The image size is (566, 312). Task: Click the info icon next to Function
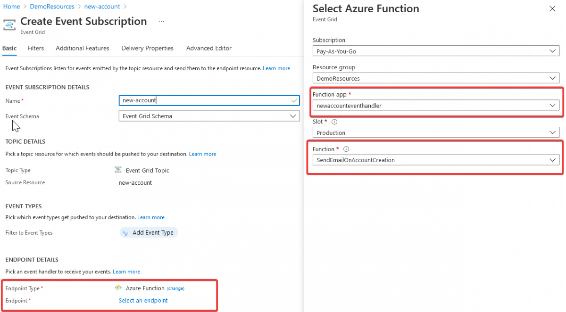(x=347, y=148)
